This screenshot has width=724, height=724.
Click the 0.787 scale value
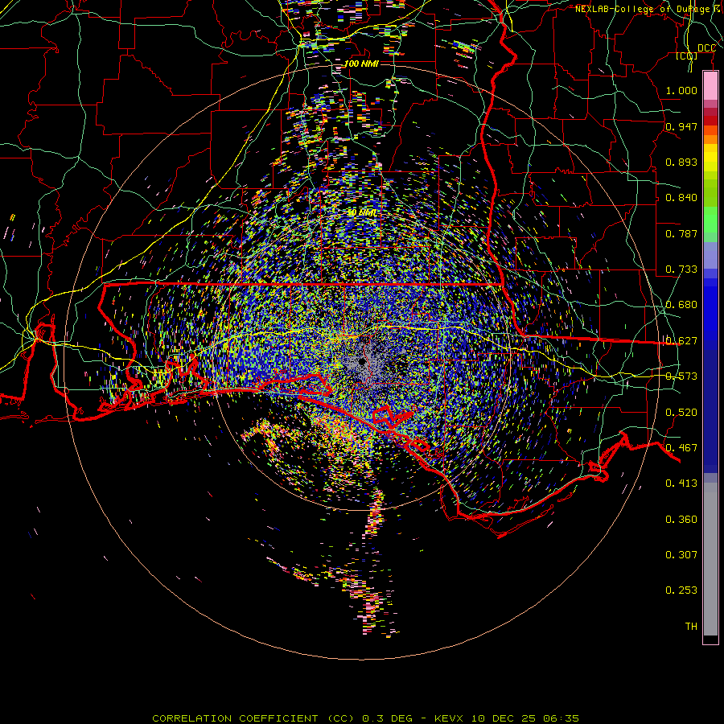681,233
